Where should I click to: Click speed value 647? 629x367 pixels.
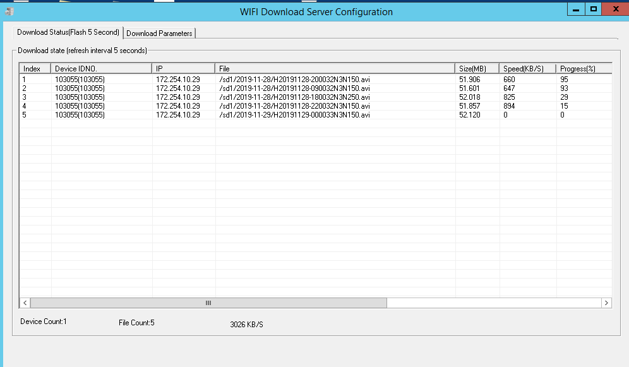tap(509, 88)
